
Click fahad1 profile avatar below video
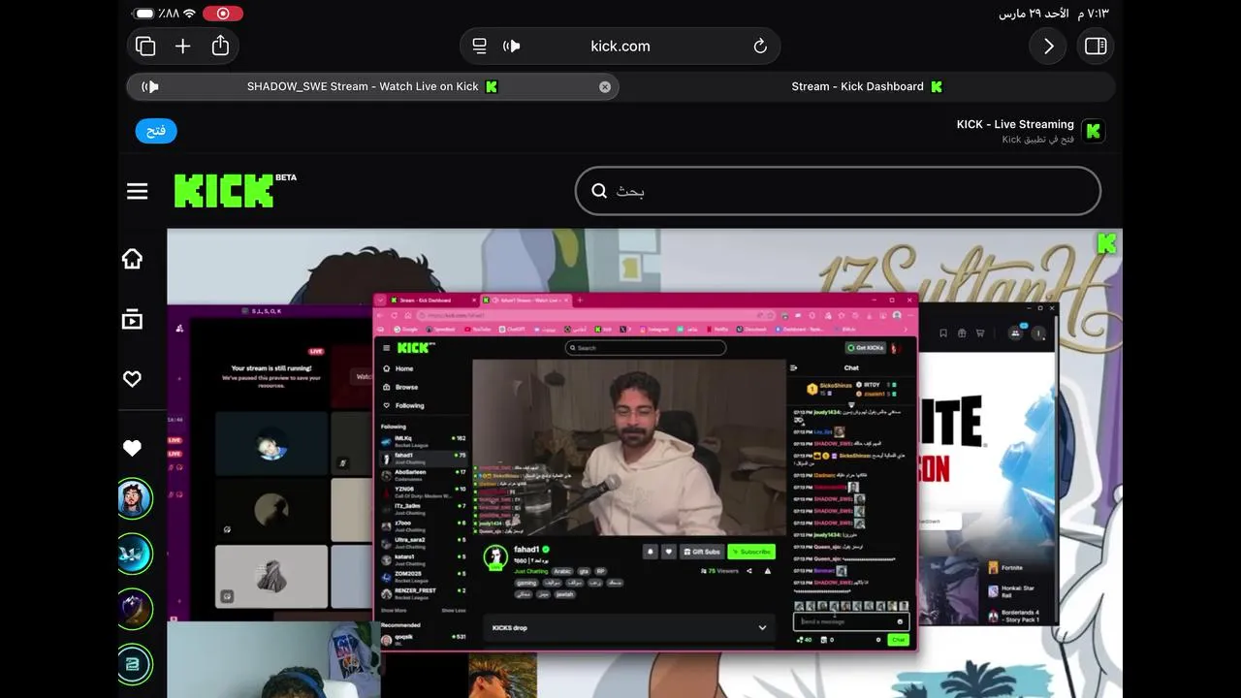point(495,556)
